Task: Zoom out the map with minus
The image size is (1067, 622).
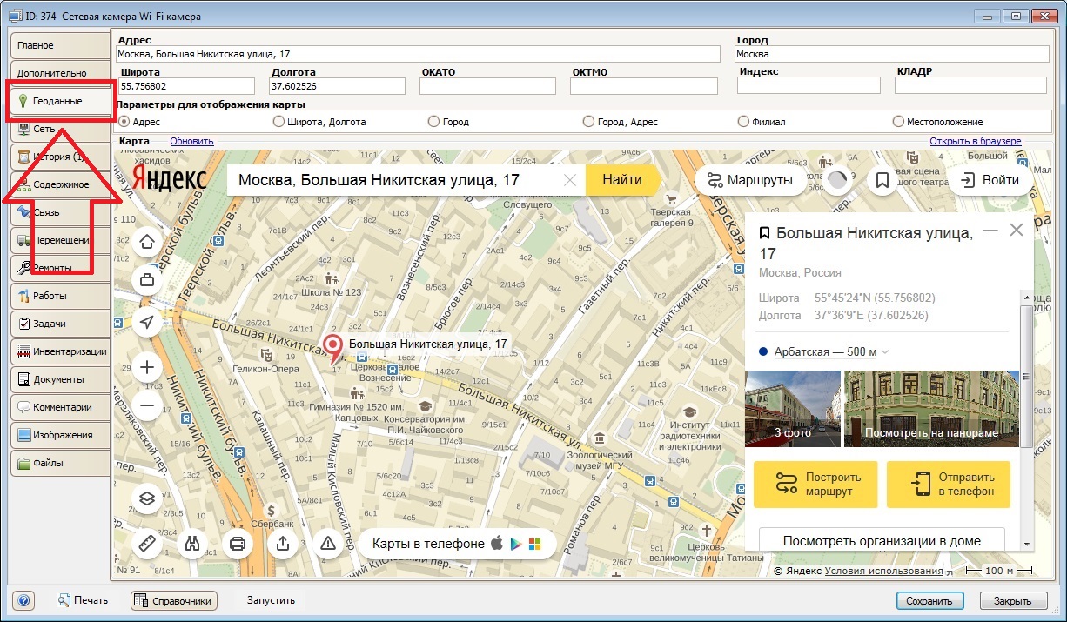Action: point(147,405)
